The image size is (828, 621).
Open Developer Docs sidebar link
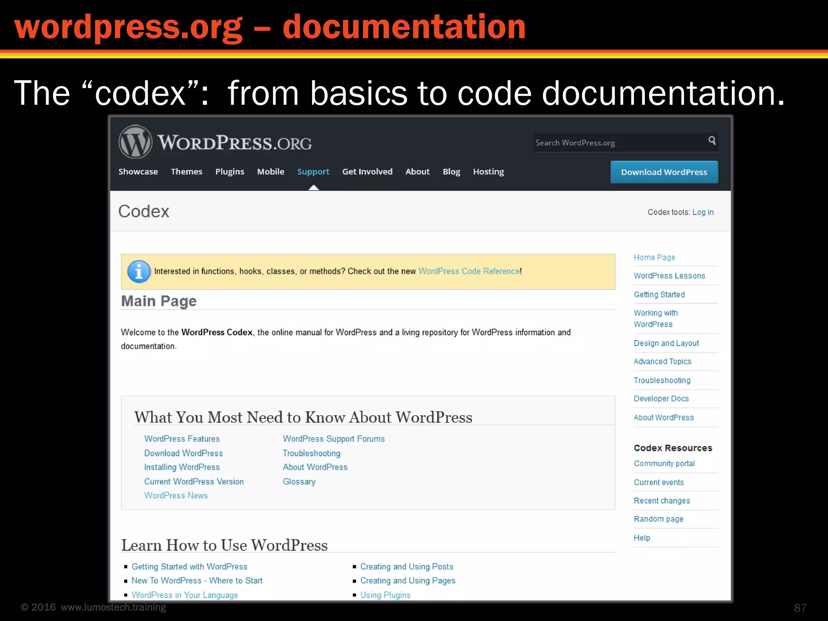point(661,399)
